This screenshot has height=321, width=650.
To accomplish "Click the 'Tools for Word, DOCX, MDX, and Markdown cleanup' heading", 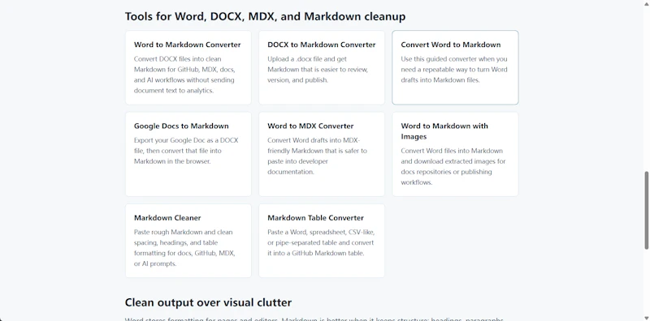I will point(266,16).
